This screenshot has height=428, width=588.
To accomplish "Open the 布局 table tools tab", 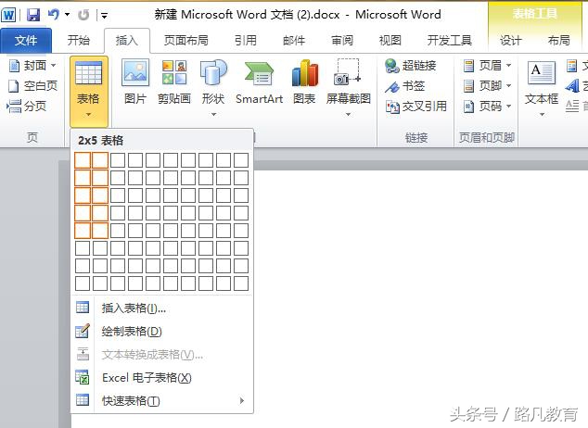I will (x=558, y=40).
